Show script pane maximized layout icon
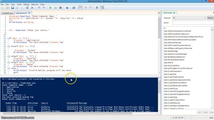This screenshot has width=214, height=120. coord(90,8)
